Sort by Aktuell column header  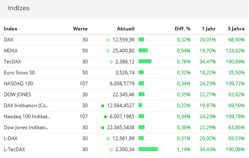coord(126,29)
